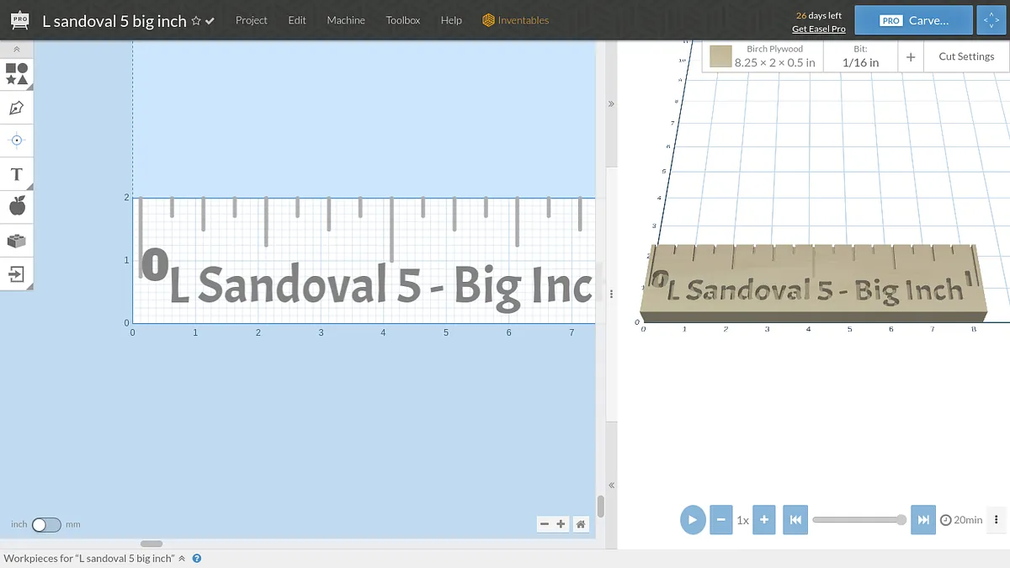Image resolution: width=1010 pixels, height=568 pixels.
Task: Open the Bit 1/16 in selector
Action: tap(860, 56)
